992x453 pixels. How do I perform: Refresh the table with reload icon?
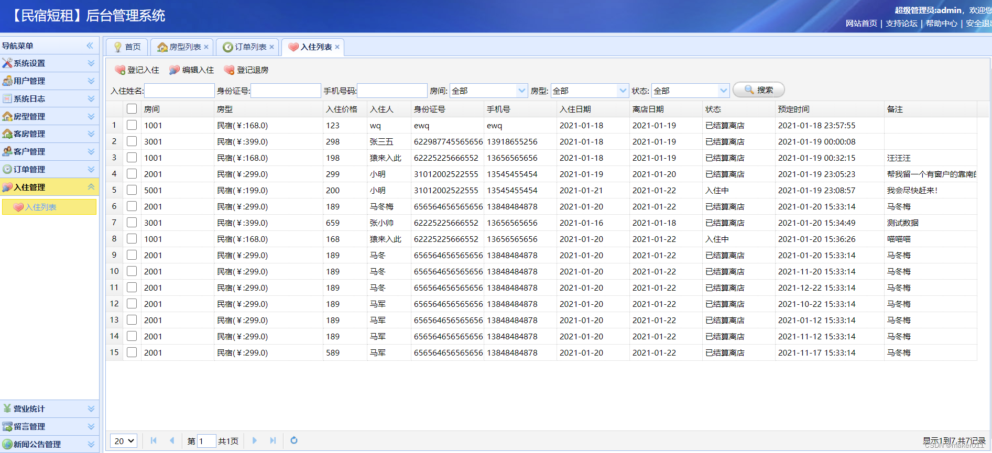[x=294, y=440]
